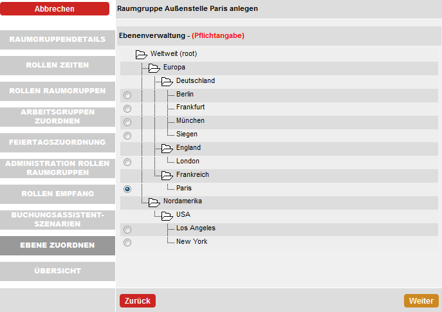
Task: Switch to the Übersicht step
Action: pos(57,271)
